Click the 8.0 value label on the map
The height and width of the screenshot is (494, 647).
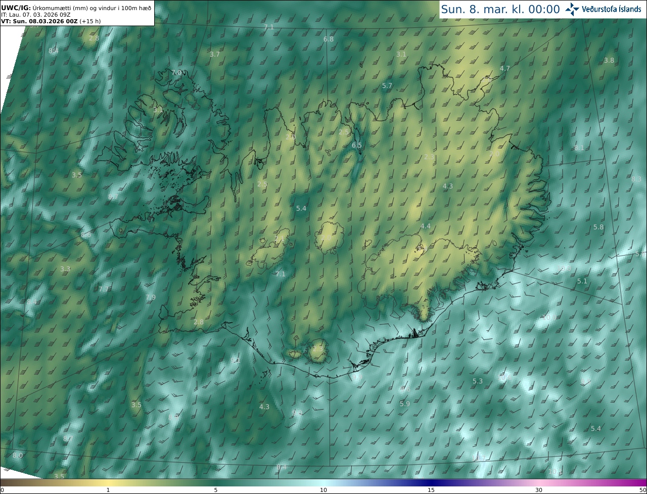pos(18,455)
